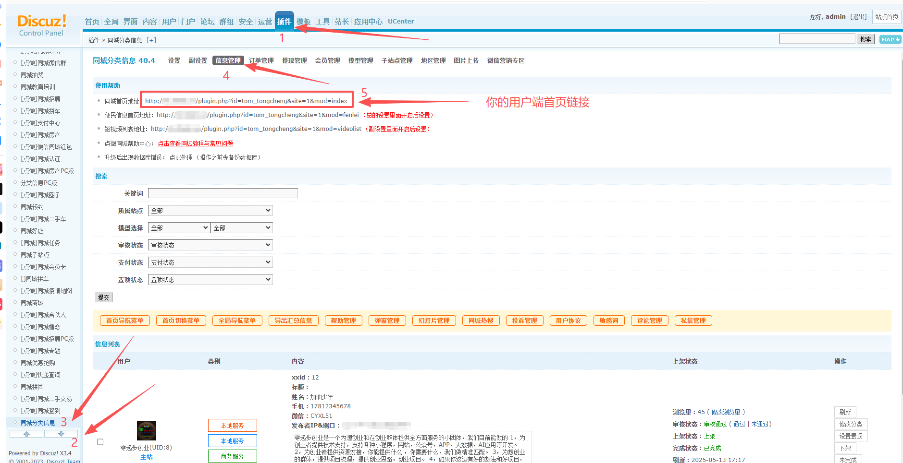
Task: Select the 同城分类信息 sidebar bullet item
Action: coord(37,423)
